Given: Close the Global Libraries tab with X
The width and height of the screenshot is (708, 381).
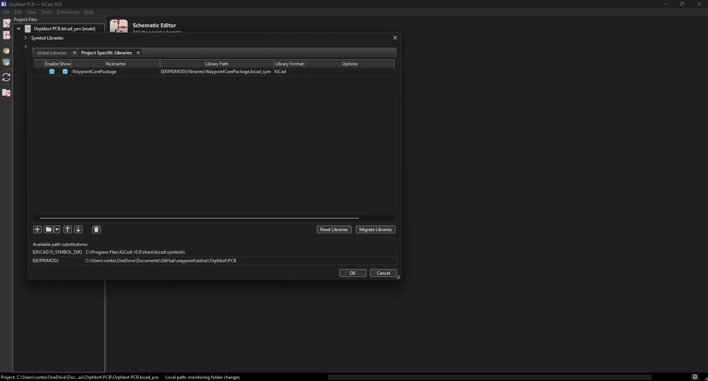Looking at the screenshot, I should click(x=75, y=53).
